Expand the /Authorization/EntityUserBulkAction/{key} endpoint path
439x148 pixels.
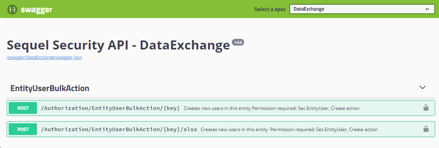[111, 108]
